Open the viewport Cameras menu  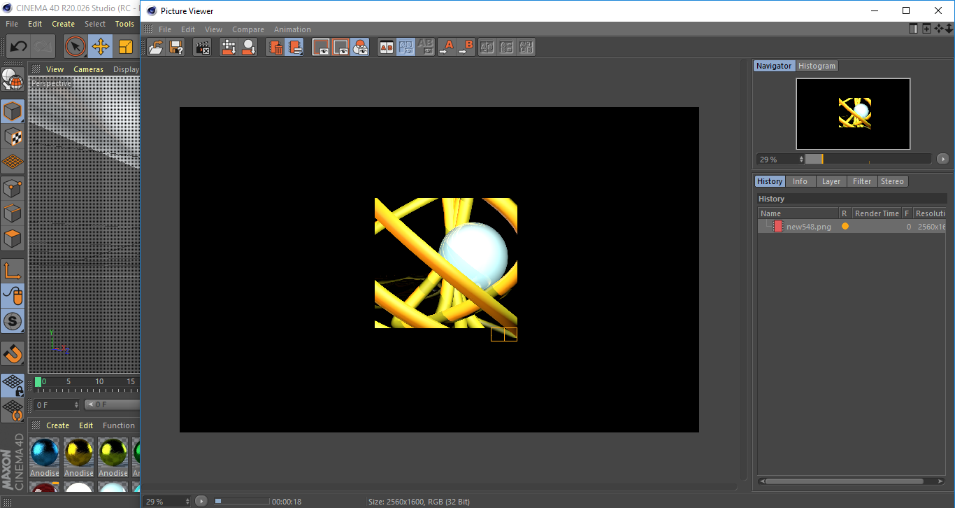[x=88, y=69]
